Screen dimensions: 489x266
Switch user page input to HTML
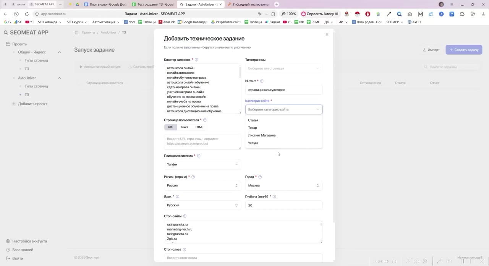pyautogui.click(x=199, y=127)
